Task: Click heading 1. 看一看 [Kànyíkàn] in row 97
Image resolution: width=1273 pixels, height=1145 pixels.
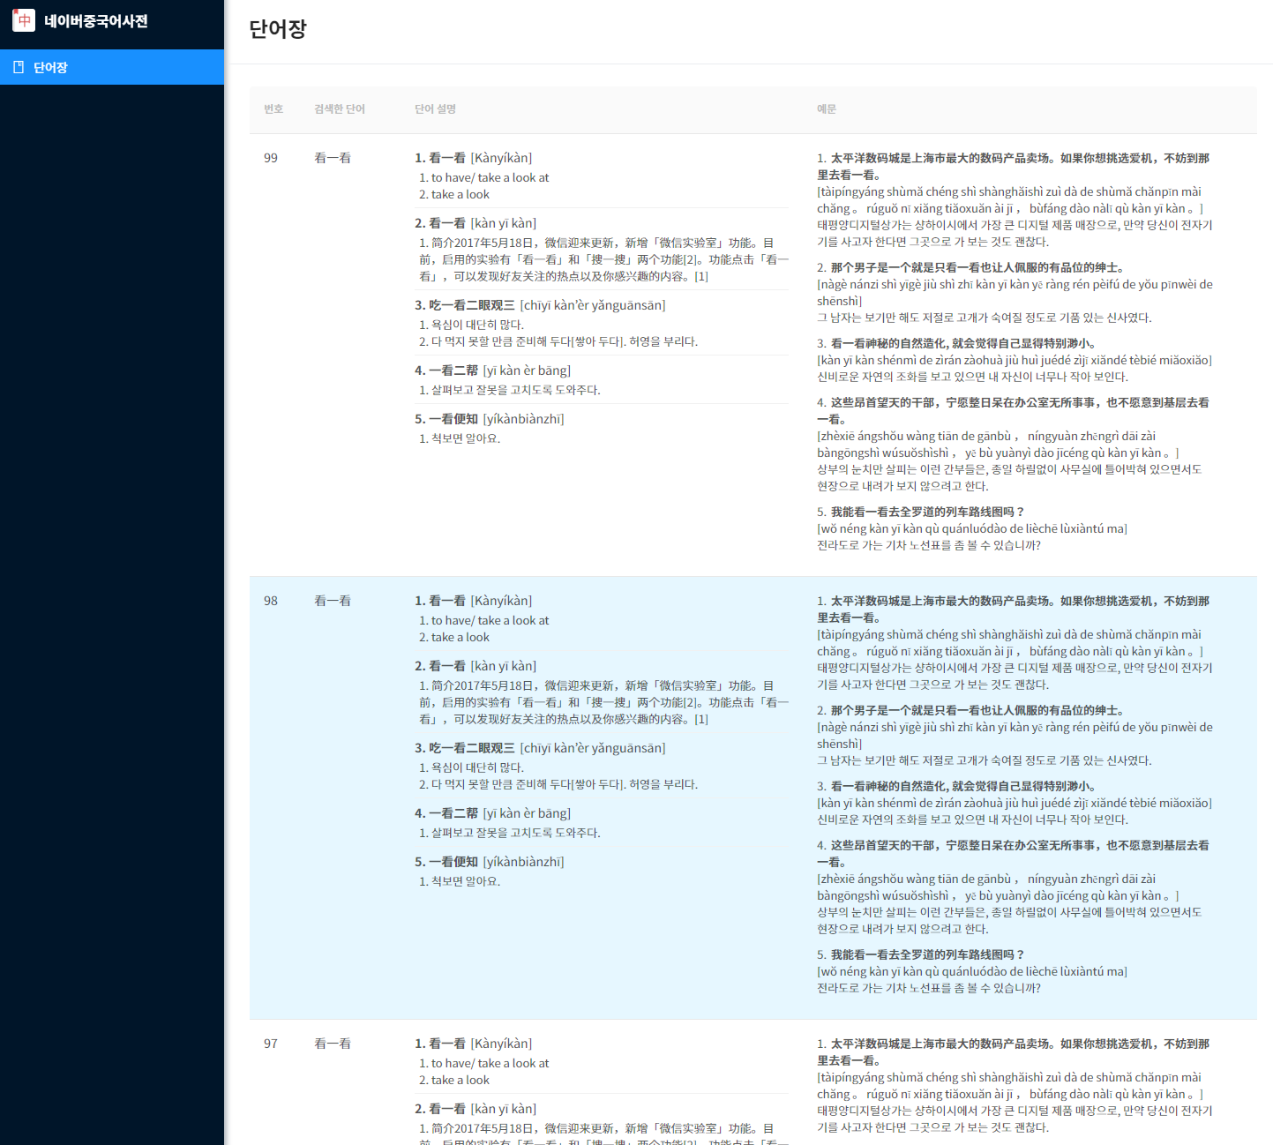Action: [474, 1044]
